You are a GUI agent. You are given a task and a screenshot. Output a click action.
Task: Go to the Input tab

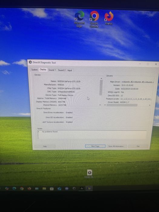pyautogui.click(x=70, y=70)
